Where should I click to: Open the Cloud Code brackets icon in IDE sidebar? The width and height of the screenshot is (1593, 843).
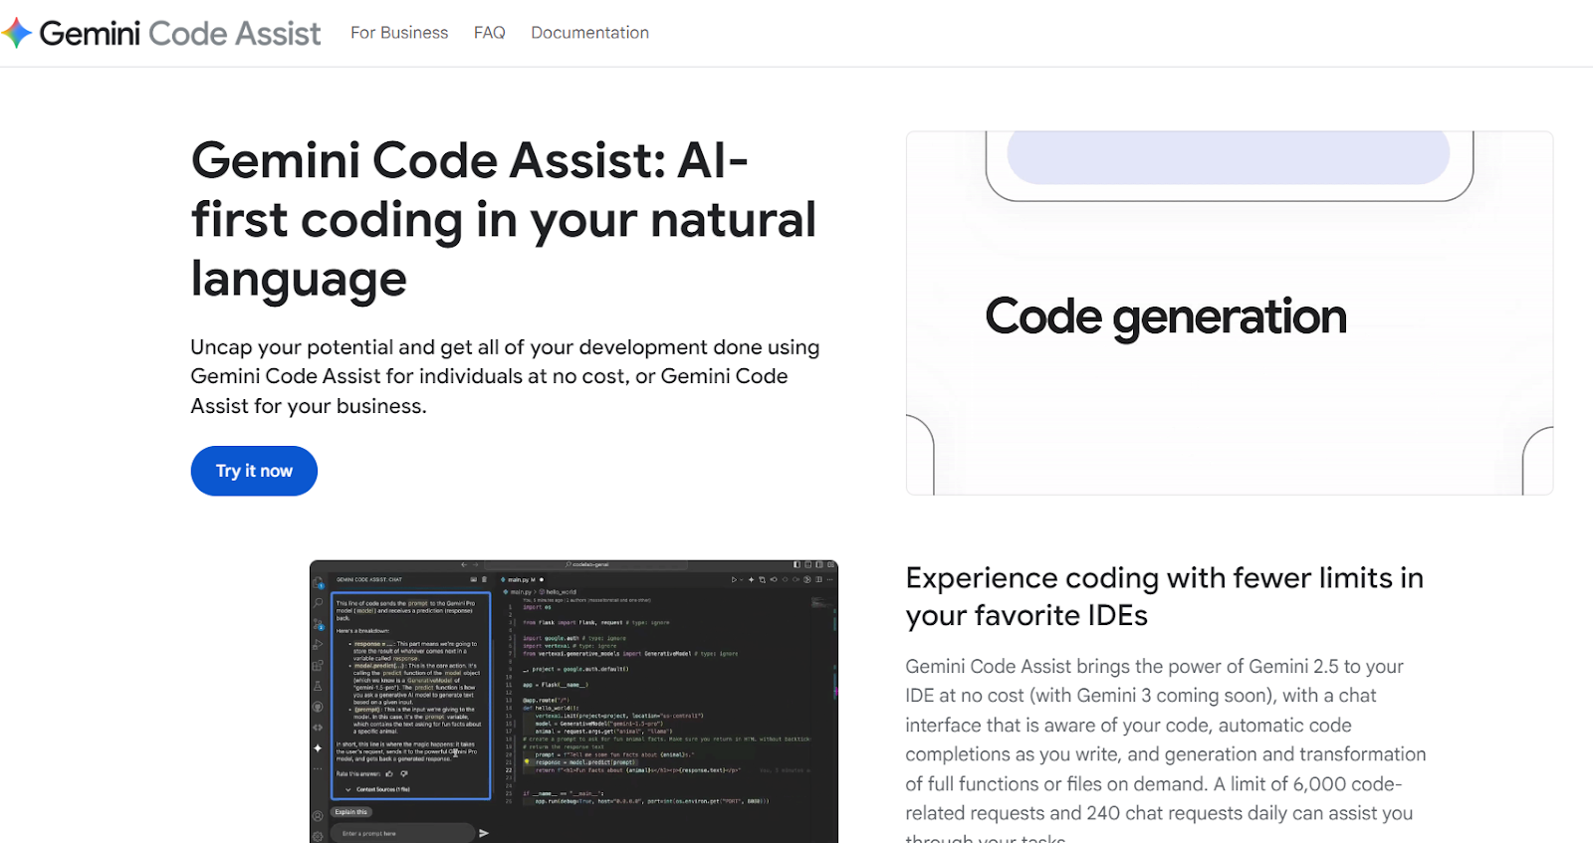tap(318, 728)
